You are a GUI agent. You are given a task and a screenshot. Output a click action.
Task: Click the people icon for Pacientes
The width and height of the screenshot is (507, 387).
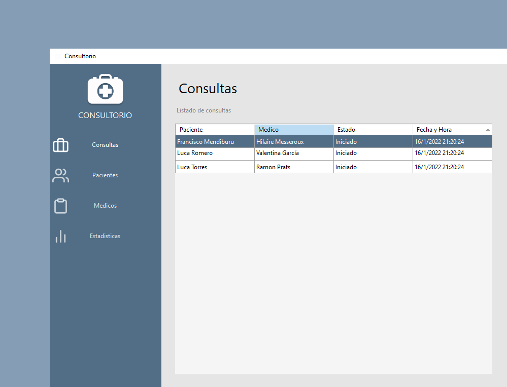(x=60, y=176)
